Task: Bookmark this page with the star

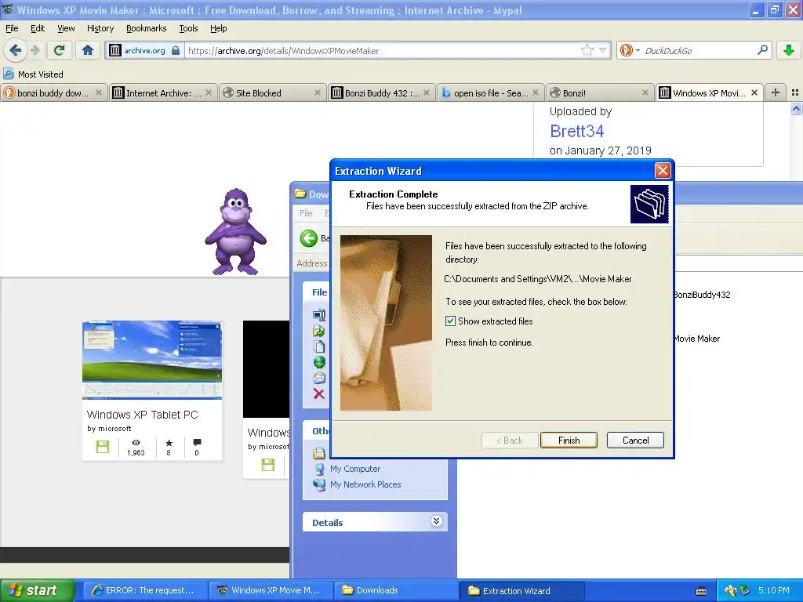Action: (x=587, y=50)
